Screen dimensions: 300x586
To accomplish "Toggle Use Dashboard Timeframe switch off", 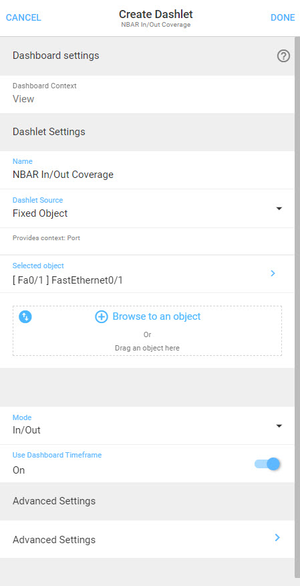I will click(x=267, y=464).
